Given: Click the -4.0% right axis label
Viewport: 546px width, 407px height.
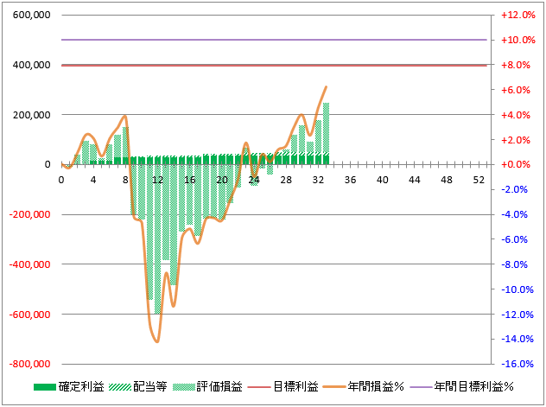Looking at the screenshot, I should tap(515, 214).
